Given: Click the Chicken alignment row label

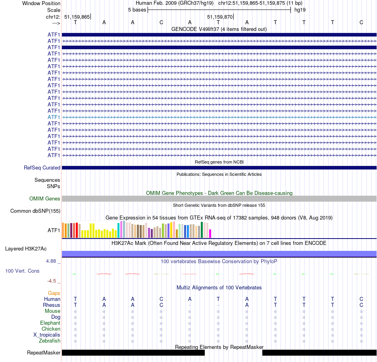Looking at the screenshot, I should [51, 329].
